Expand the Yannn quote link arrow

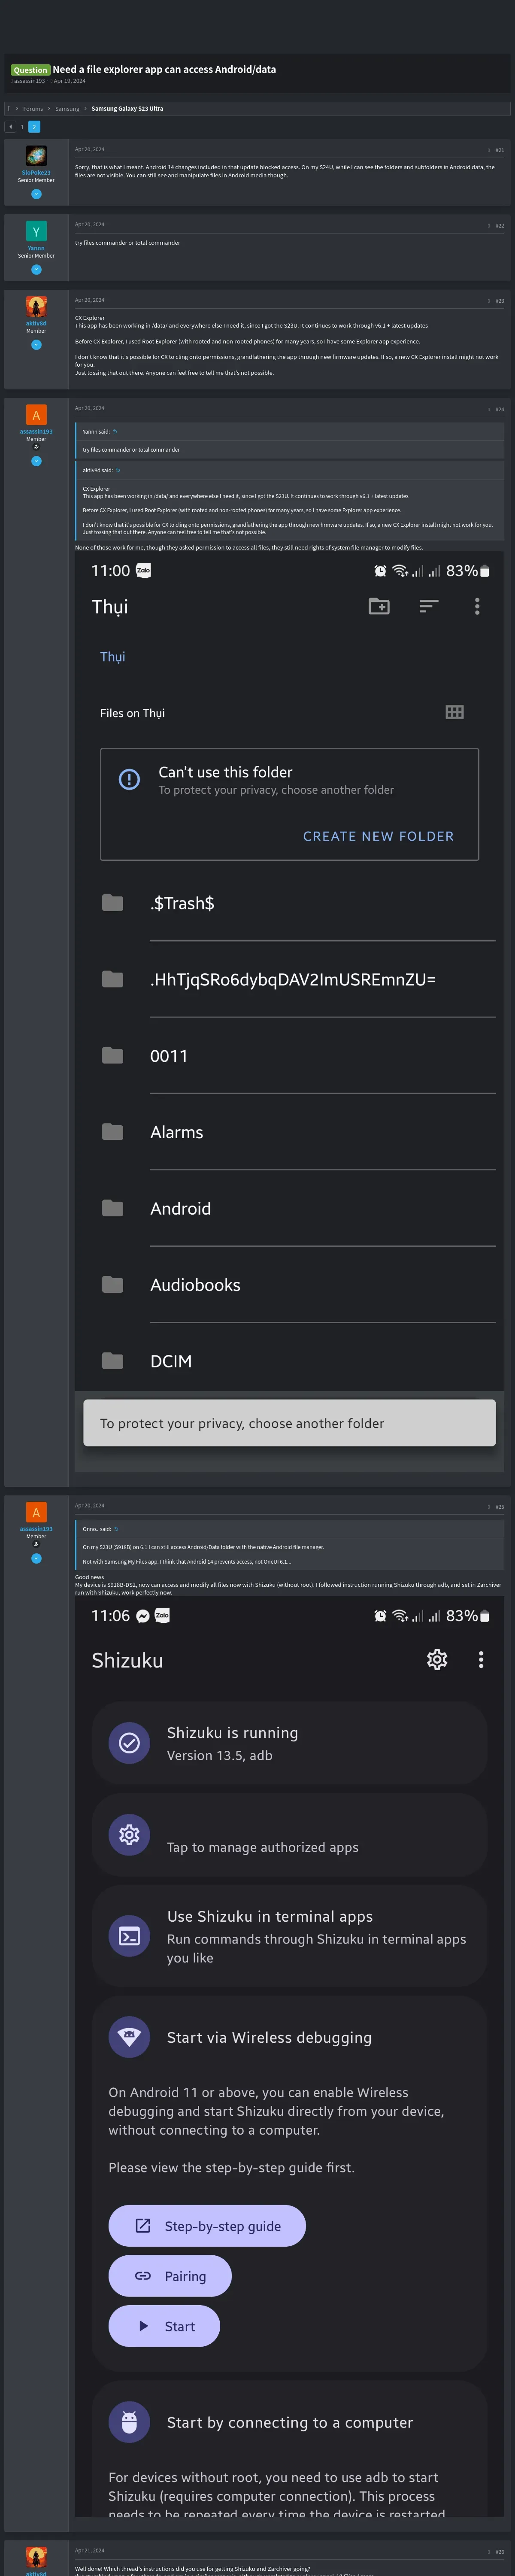pyautogui.click(x=115, y=431)
